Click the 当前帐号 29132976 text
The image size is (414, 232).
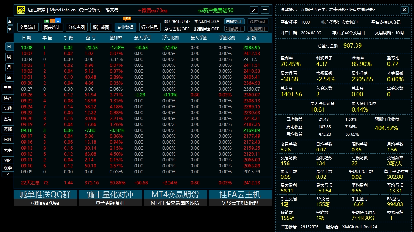click(299, 227)
